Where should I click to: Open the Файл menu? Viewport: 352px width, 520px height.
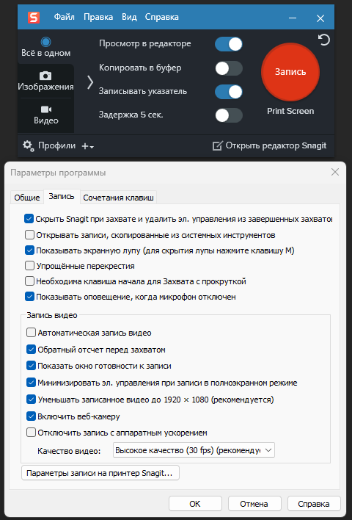65,17
